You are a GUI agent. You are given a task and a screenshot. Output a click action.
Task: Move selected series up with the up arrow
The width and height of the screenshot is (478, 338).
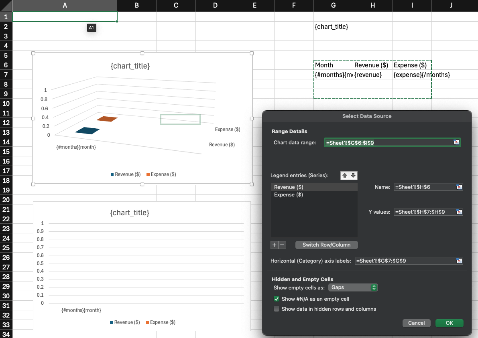(344, 175)
